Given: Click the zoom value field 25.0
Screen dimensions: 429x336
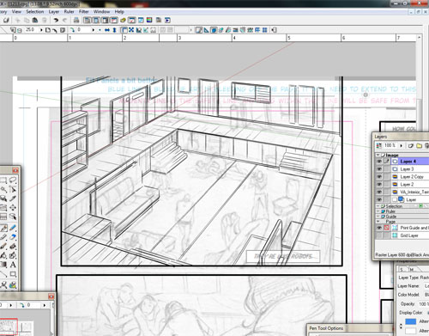Looking at the screenshot, I should [x=30, y=29].
